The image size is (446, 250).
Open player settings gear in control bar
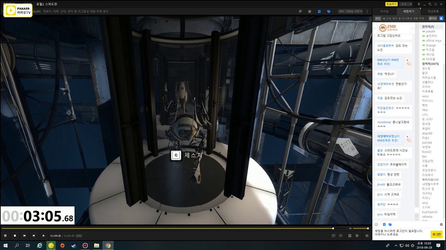pos(357,235)
